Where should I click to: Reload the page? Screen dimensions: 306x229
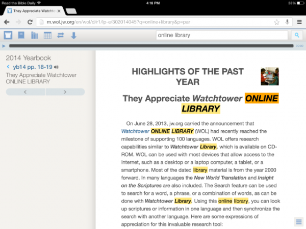click(30, 22)
